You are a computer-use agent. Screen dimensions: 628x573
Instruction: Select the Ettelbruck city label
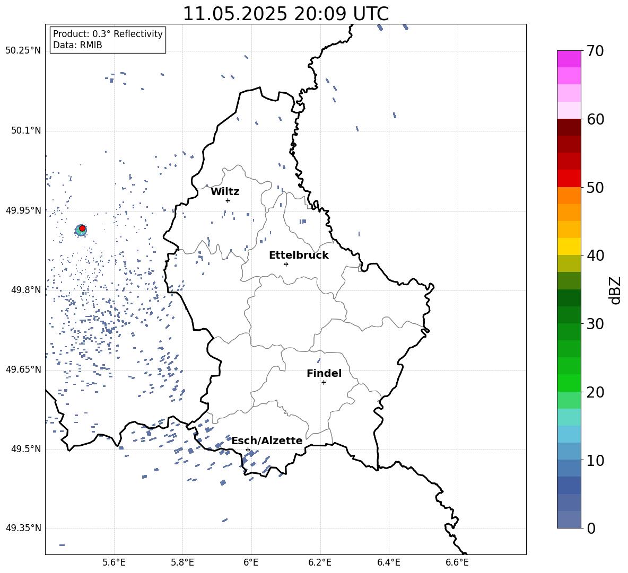pos(299,255)
